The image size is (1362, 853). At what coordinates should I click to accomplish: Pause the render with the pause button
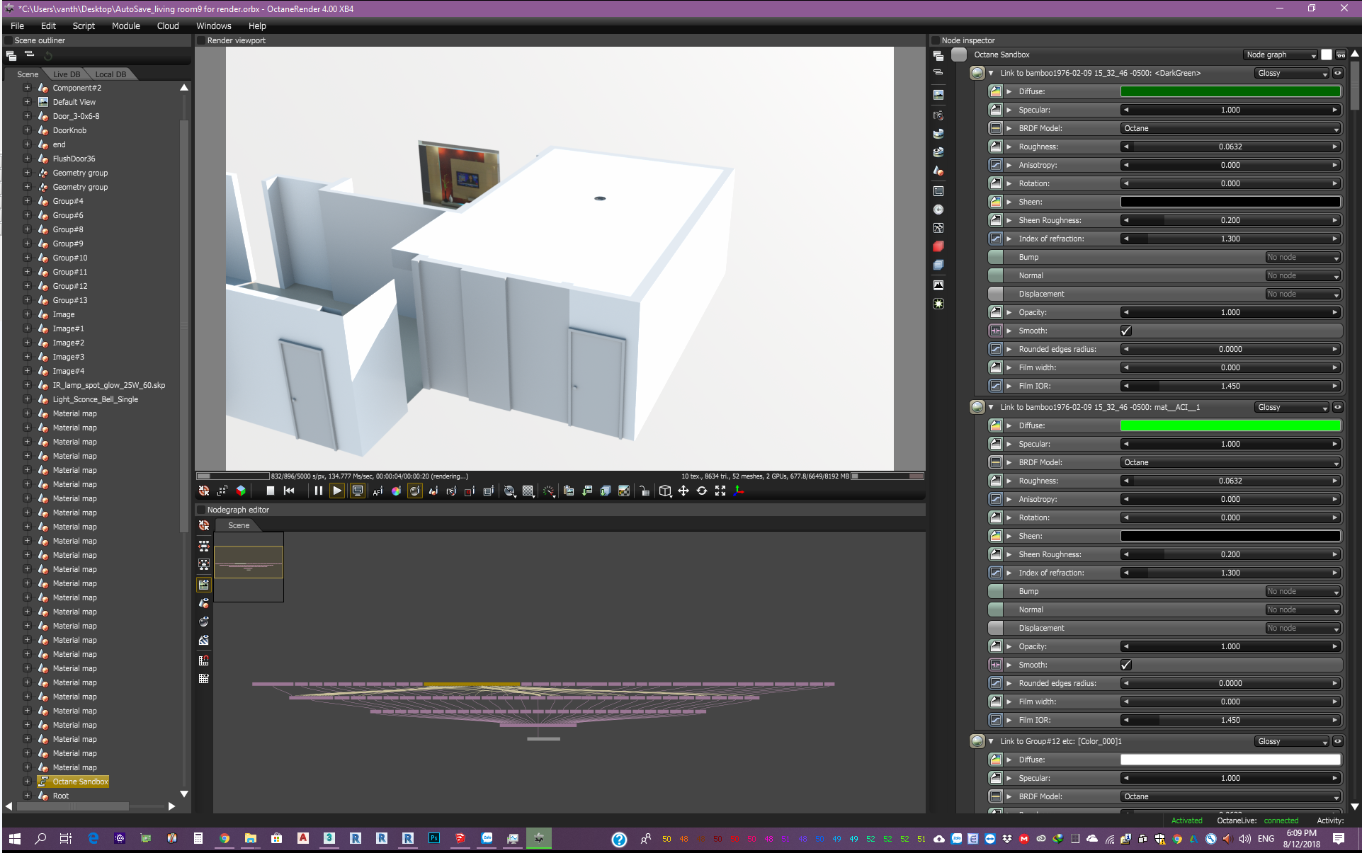(x=318, y=491)
